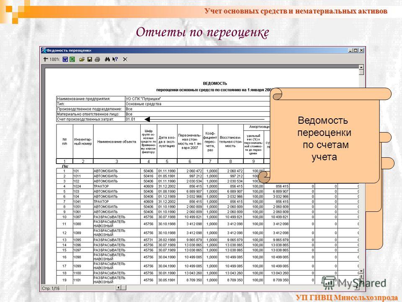Click the Восстановительная стоимость column header
Viewport: 402px width, 302px height.
230,141
